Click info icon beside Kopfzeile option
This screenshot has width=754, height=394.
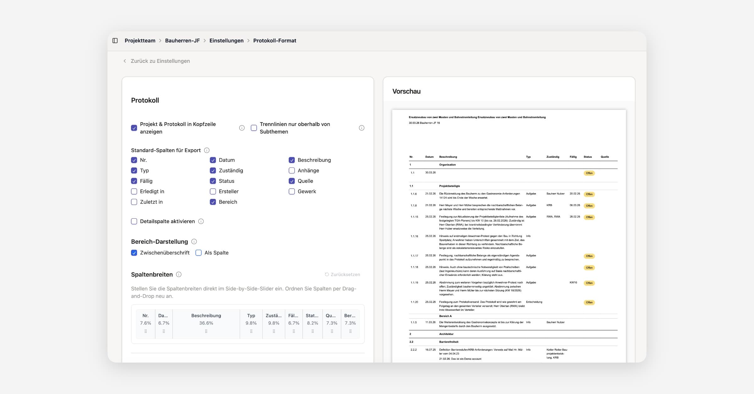242,128
